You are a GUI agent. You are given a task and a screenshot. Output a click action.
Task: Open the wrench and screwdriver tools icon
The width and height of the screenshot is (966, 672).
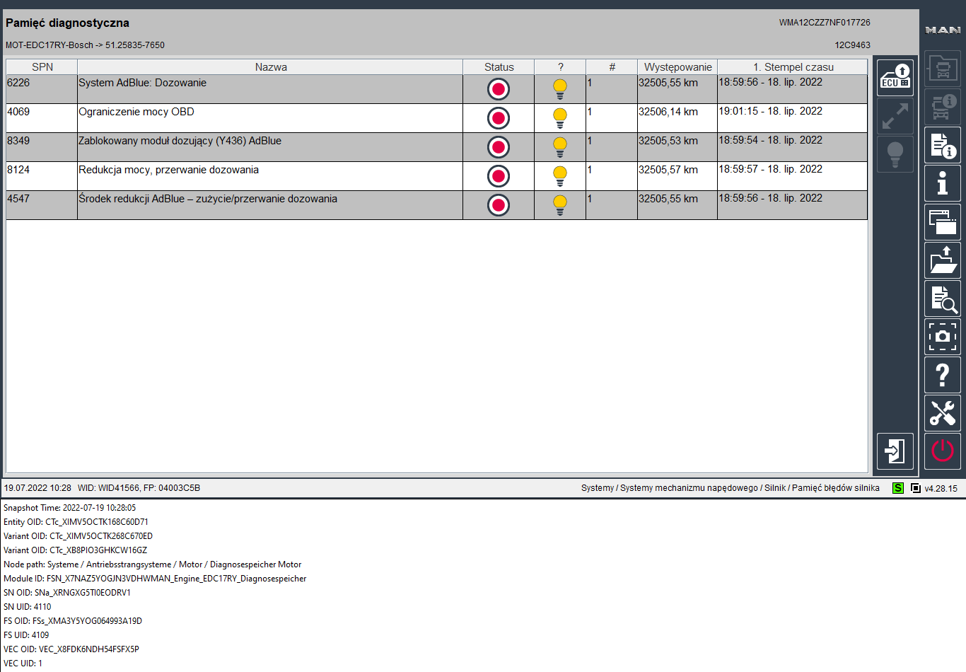coord(943,412)
